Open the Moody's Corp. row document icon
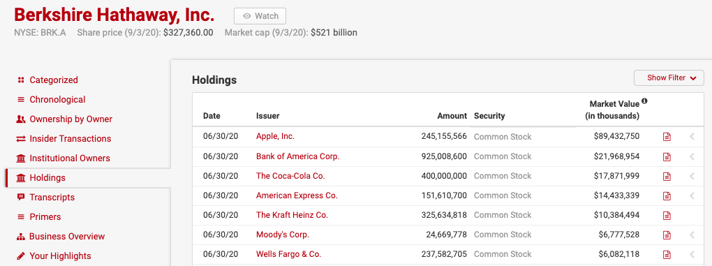 point(667,235)
